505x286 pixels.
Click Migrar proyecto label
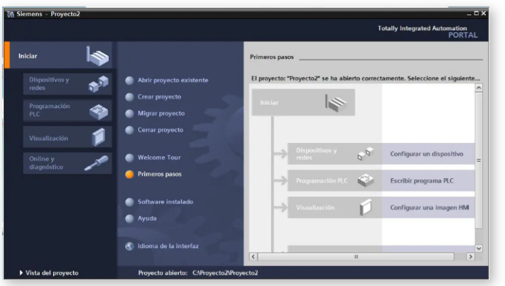click(161, 113)
